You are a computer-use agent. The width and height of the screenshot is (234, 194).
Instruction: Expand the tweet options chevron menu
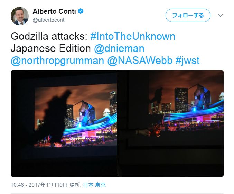[x=221, y=15]
